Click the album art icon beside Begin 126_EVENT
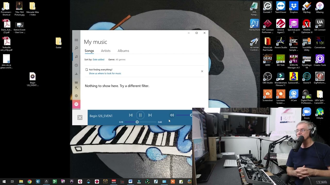This screenshot has height=185, width=330. 80,117
